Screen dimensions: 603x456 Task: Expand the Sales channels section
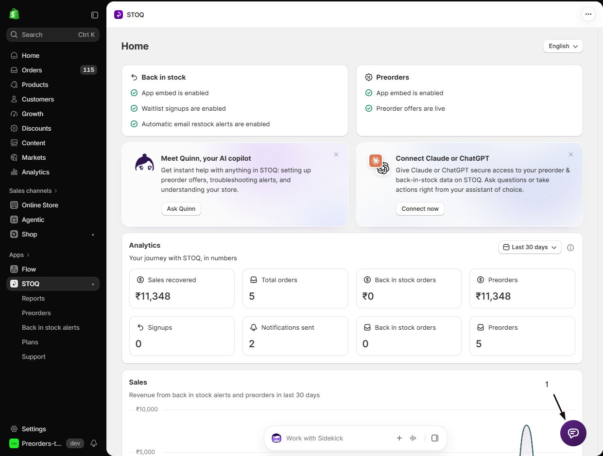tap(33, 191)
